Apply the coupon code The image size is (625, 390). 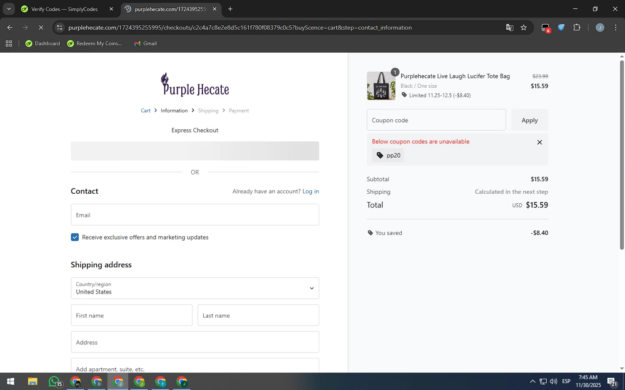[x=530, y=120]
